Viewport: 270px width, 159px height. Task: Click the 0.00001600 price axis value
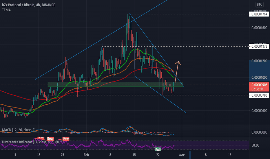[x=259, y=28]
